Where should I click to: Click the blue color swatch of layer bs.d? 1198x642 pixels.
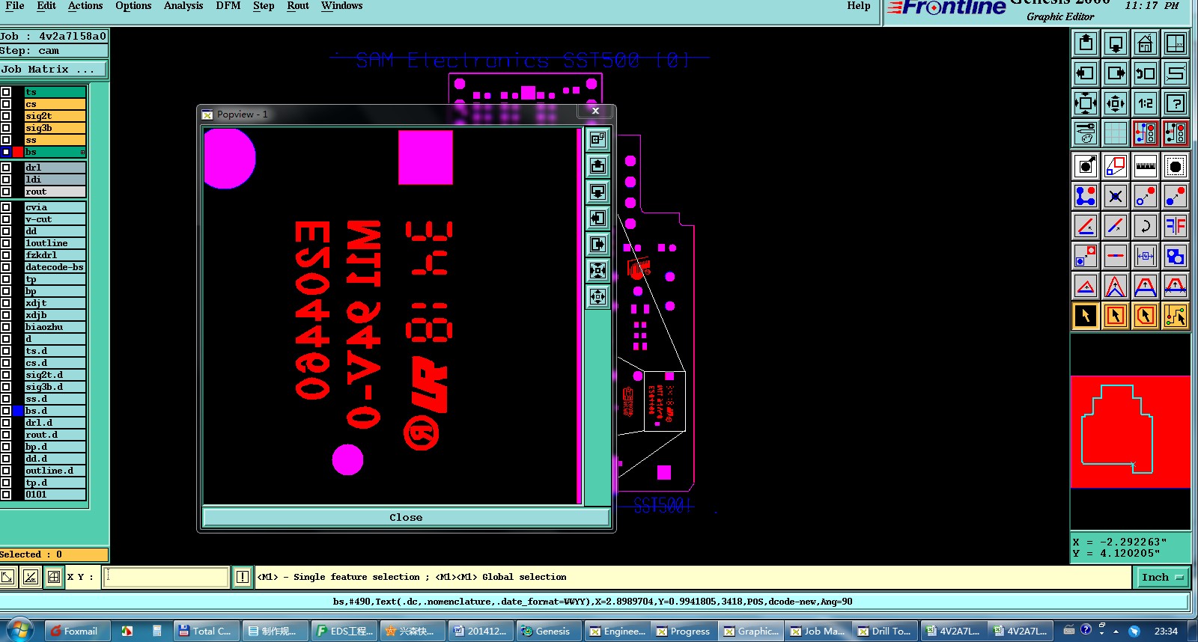pyautogui.click(x=18, y=411)
